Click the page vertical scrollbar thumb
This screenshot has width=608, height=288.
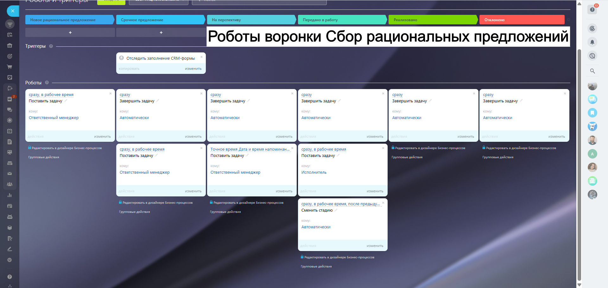[x=579, y=164]
